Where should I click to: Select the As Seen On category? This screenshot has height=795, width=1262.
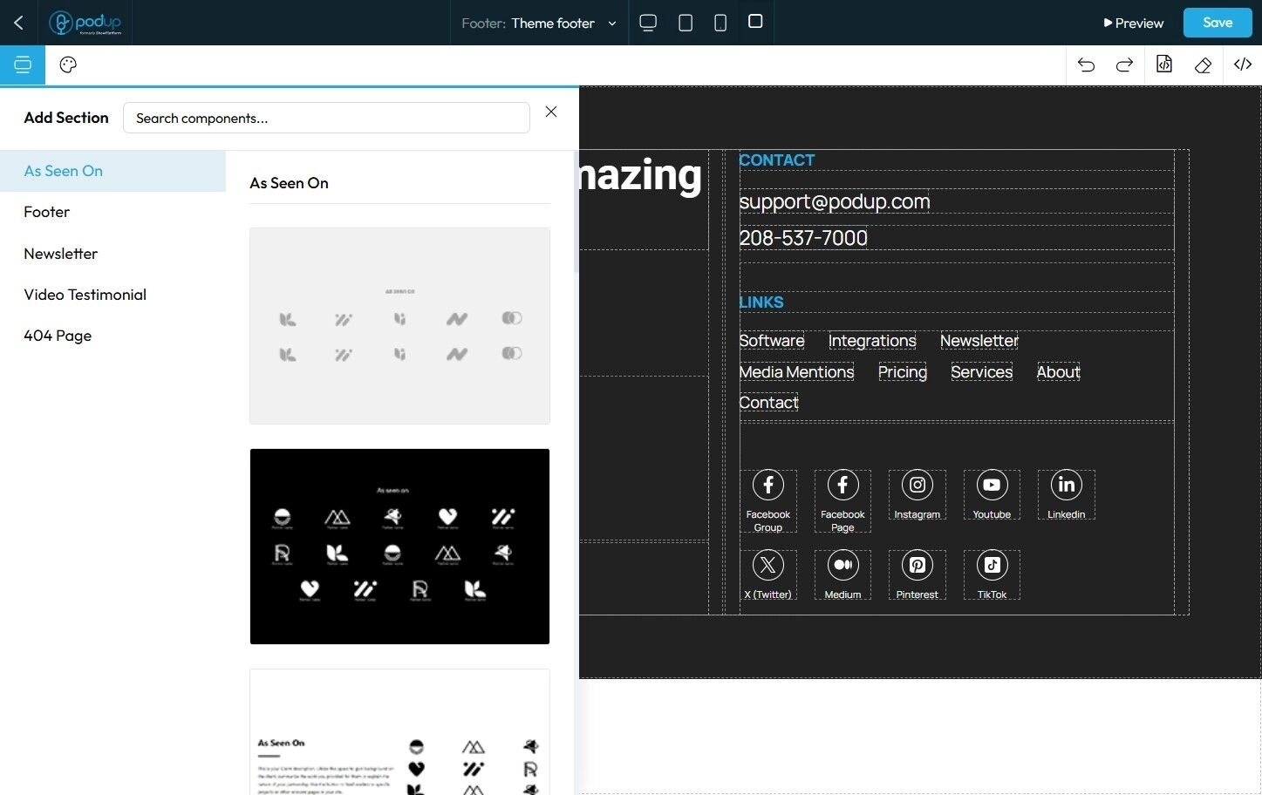(x=113, y=171)
